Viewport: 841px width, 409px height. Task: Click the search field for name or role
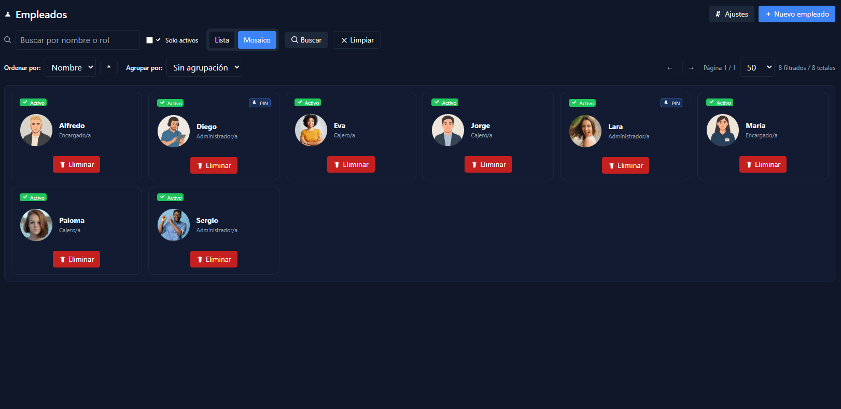tap(78, 40)
